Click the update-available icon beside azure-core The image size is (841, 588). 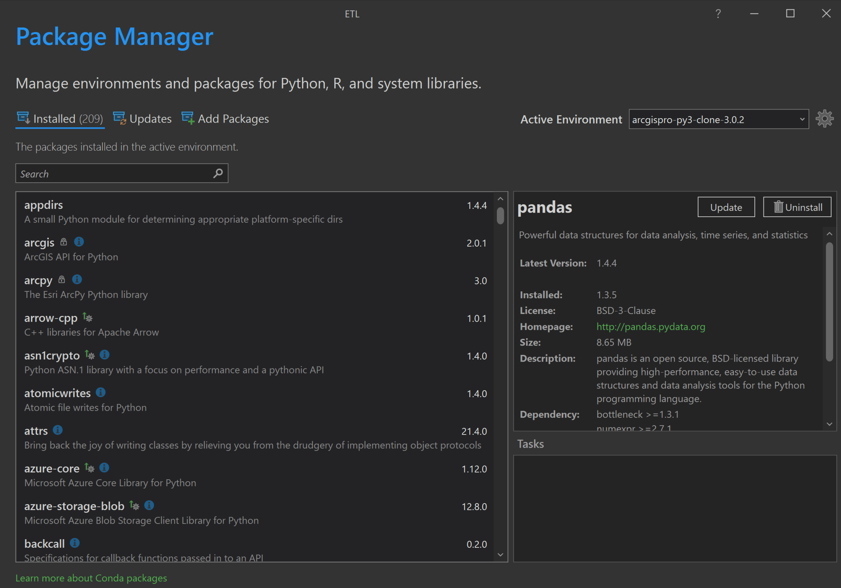(x=90, y=467)
